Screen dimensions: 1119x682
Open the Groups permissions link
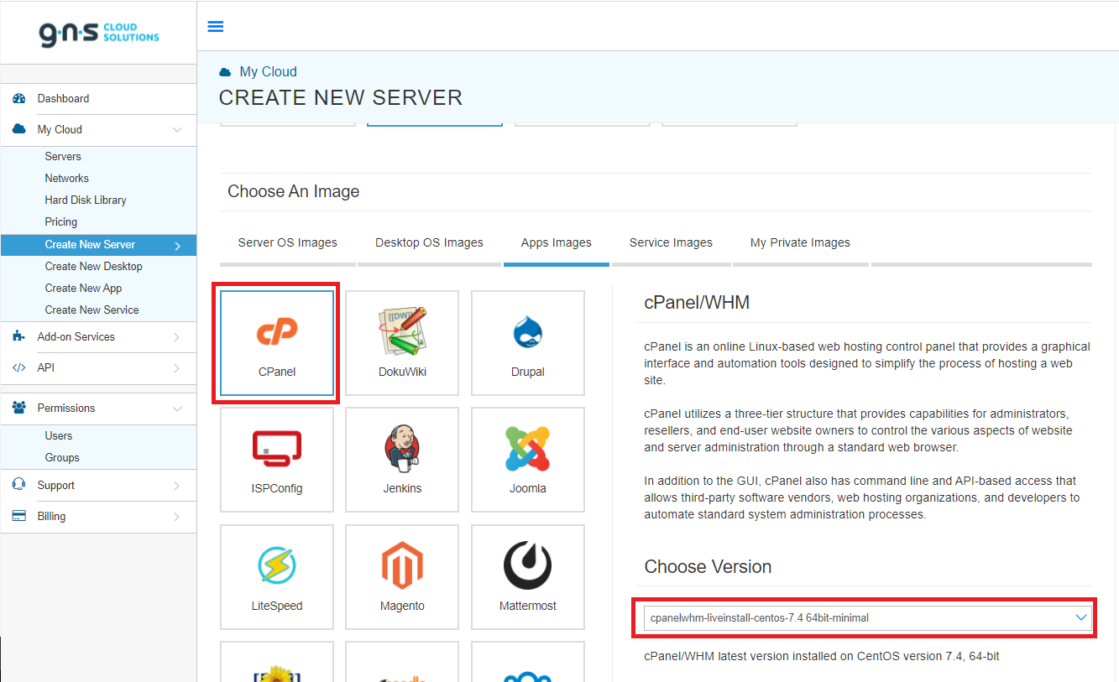[x=62, y=457]
